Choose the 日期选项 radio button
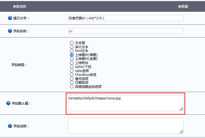This screenshot has height=138, width=205. click(x=72, y=82)
